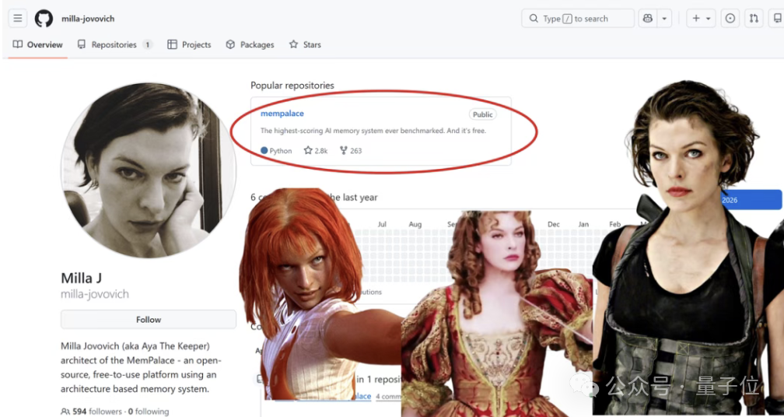Open the milla-jovovich username link in header
The height and width of the screenshot is (417, 784).
[x=88, y=19]
